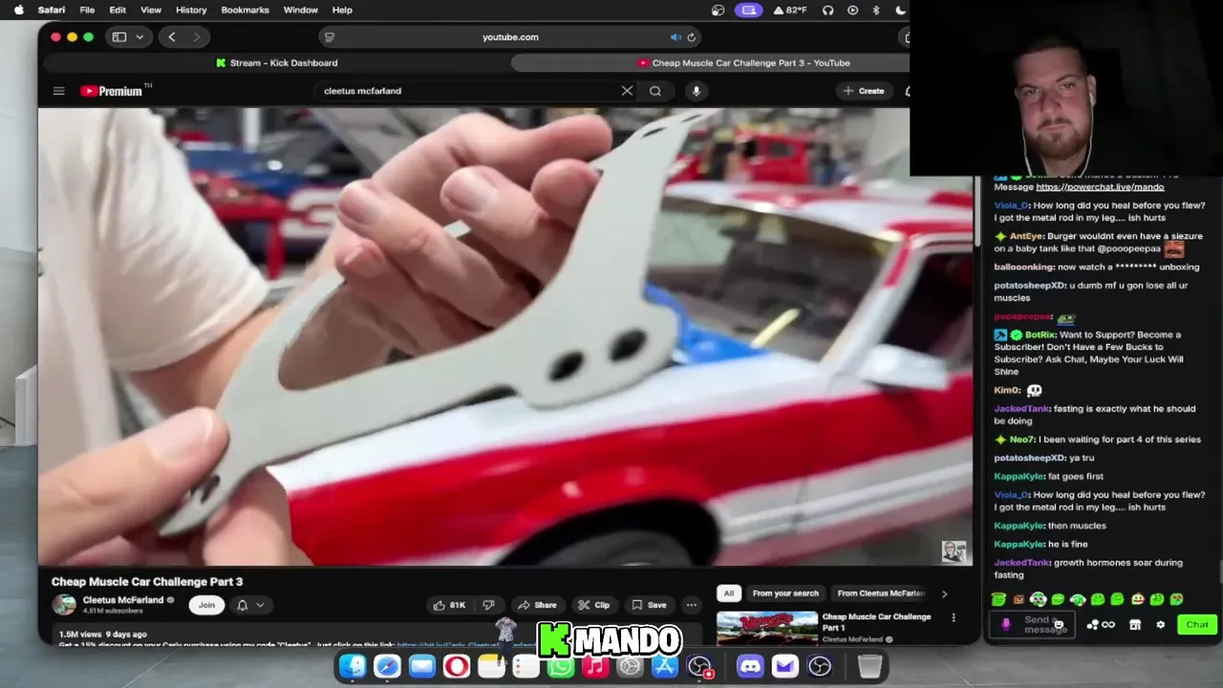Toggle Safari sidebar button

[x=119, y=37]
